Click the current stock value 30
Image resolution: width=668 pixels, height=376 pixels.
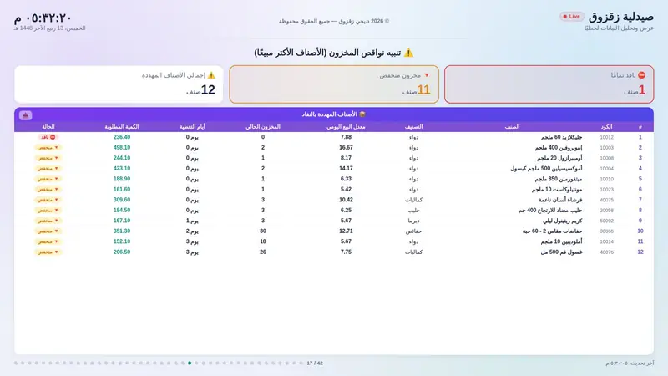pyautogui.click(x=263, y=231)
